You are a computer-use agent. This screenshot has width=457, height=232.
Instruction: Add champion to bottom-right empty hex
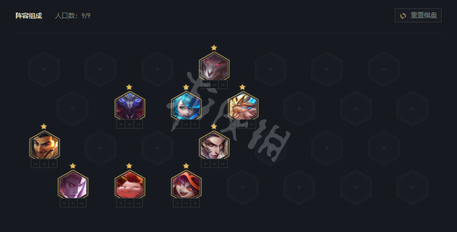tap(412, 188)
